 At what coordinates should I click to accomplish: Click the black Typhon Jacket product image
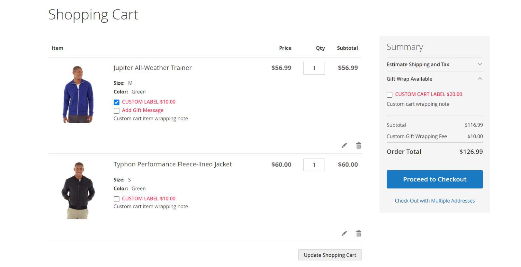click(78, 190)
